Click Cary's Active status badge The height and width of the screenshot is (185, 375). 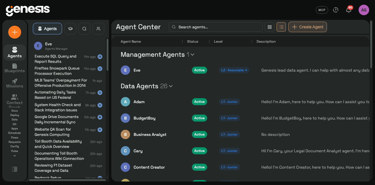coord(200,151)
